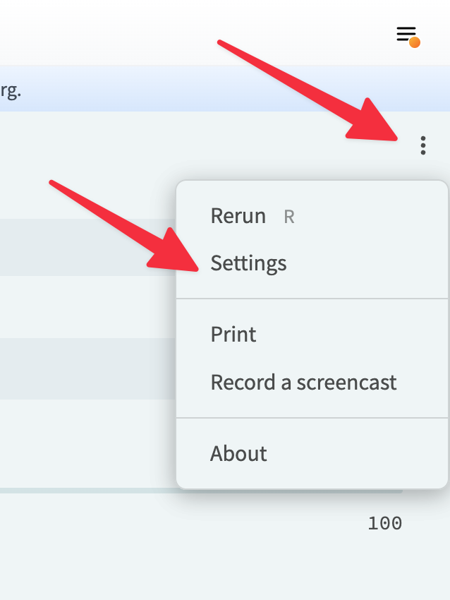Click the orange notification dot on the menu icon
This screenshot has height=600, width=450.
pyautogui.click(x=415, y=41)
